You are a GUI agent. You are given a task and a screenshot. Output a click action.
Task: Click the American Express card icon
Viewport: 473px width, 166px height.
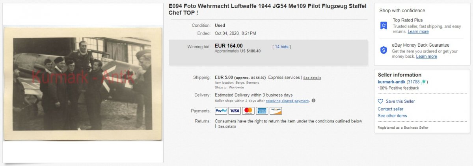(262, 111)
